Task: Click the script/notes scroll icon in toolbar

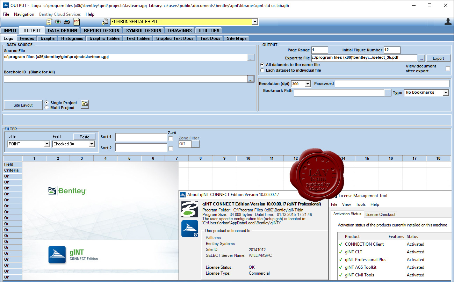Action: tap(49, 22)
